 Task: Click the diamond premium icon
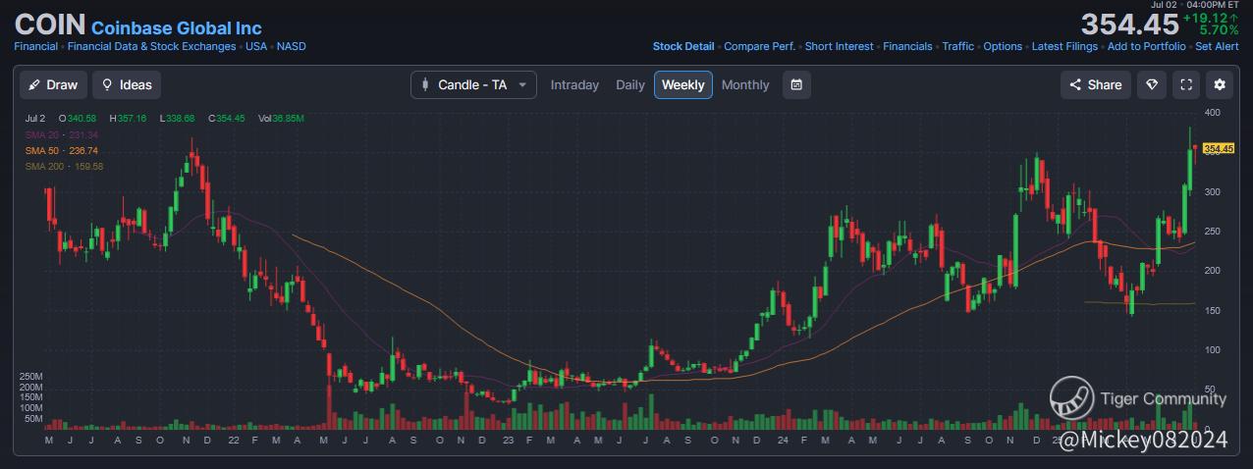pos(1152,84)
